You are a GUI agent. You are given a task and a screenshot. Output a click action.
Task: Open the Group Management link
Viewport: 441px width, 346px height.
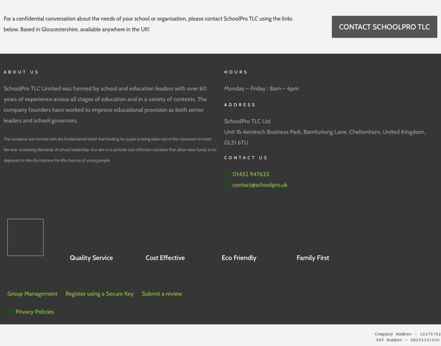[x=32, y=294]
